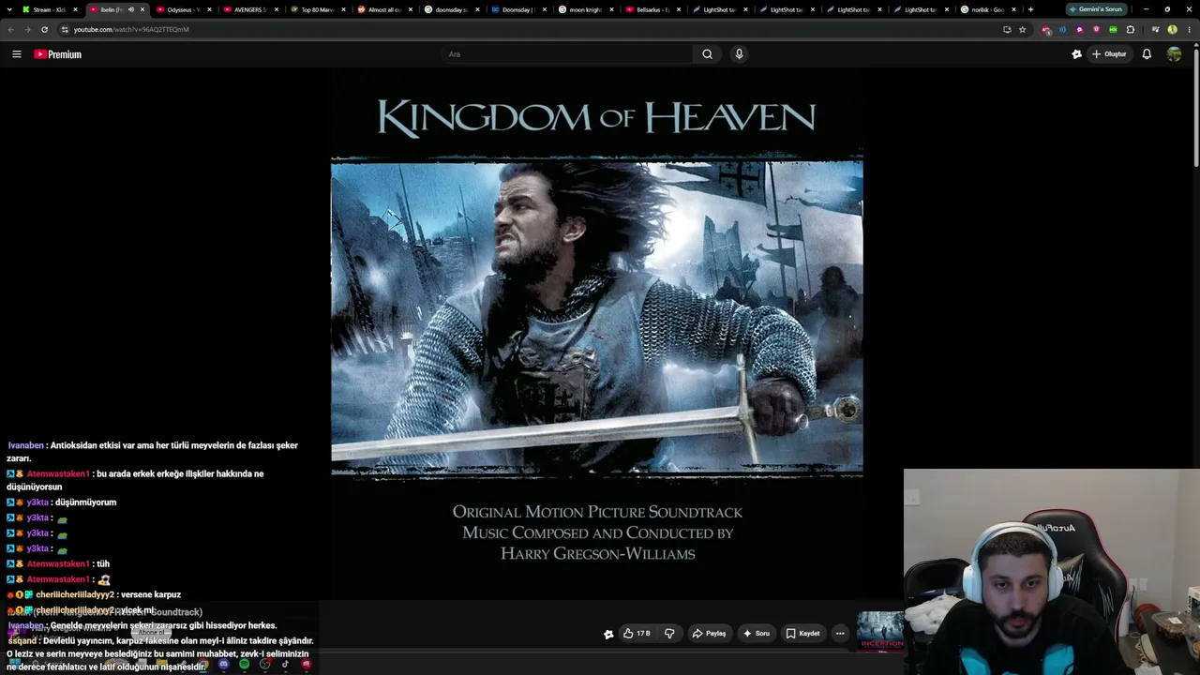Open the Chrome site info icon in address bar
Viewport: 1200px width, 675px height.
(65, 29)
